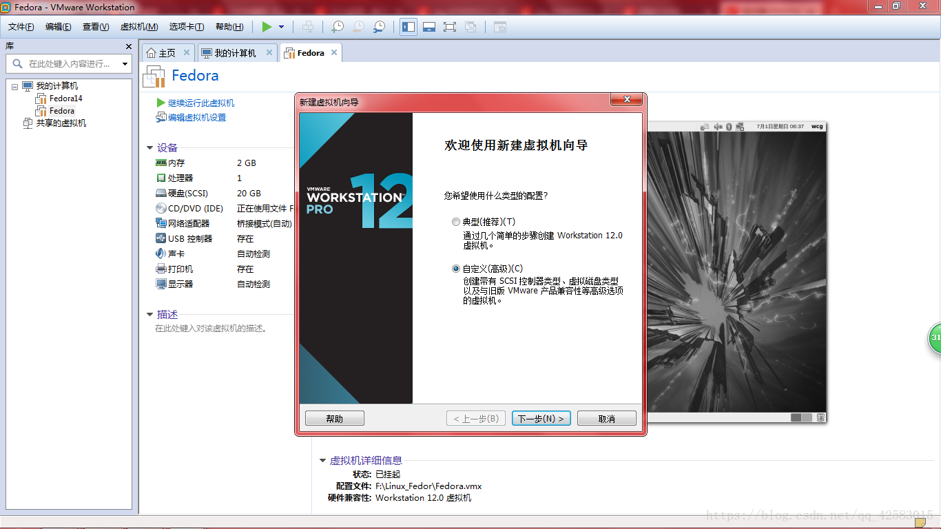This screenshot has height=529, width=941.
Task: Click the config file path F:\Linux_Fedor\Fedora.vmx
Action: coord(428,486)
